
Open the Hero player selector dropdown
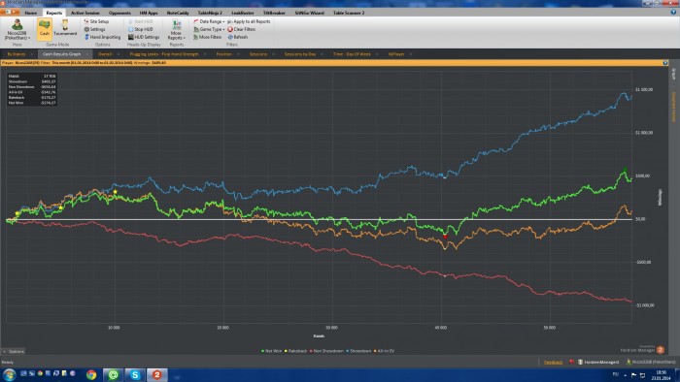pos(17,30)
